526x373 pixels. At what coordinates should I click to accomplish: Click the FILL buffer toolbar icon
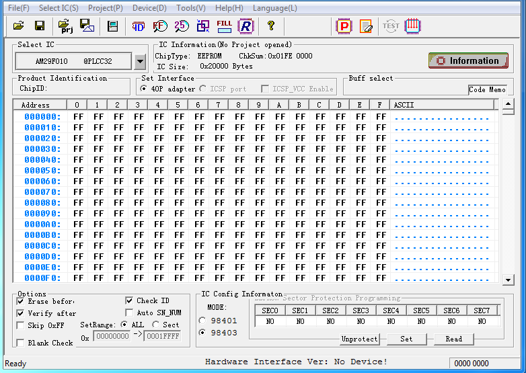[225, 26]
